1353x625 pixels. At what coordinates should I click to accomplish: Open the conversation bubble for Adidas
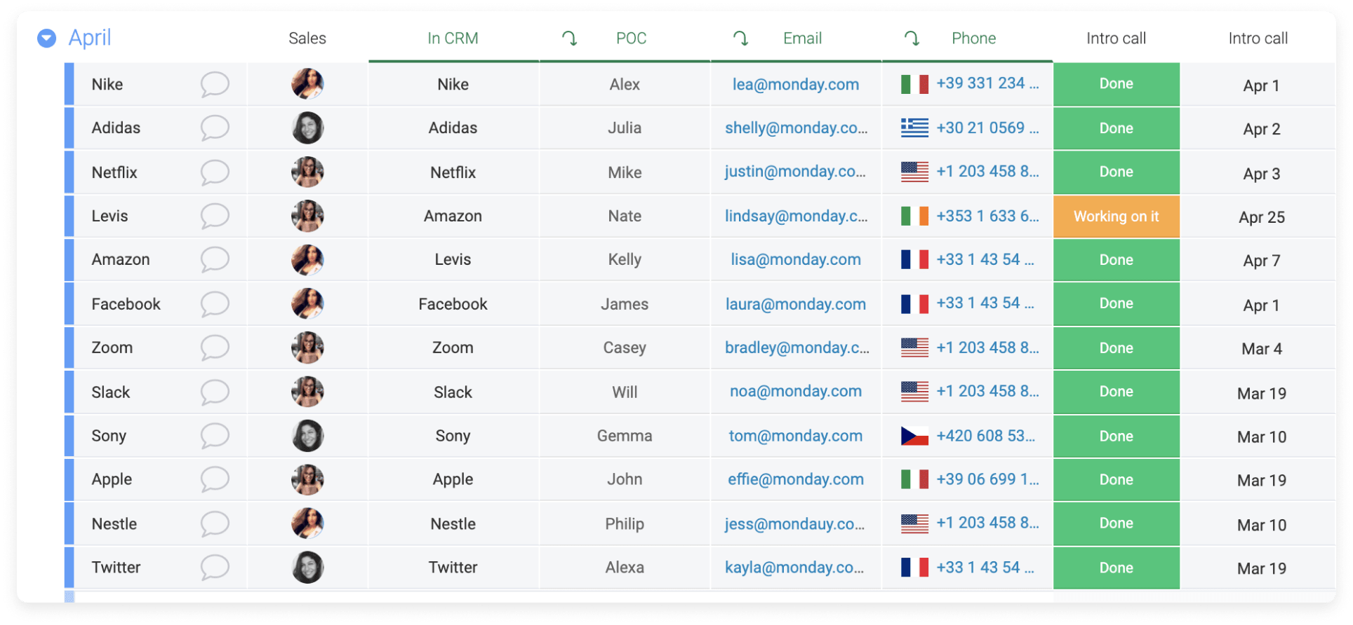click(x=215, y=128)
